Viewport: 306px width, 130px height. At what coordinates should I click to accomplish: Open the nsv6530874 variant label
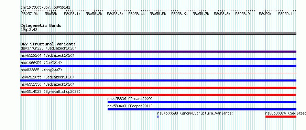(x=285, y=113)
